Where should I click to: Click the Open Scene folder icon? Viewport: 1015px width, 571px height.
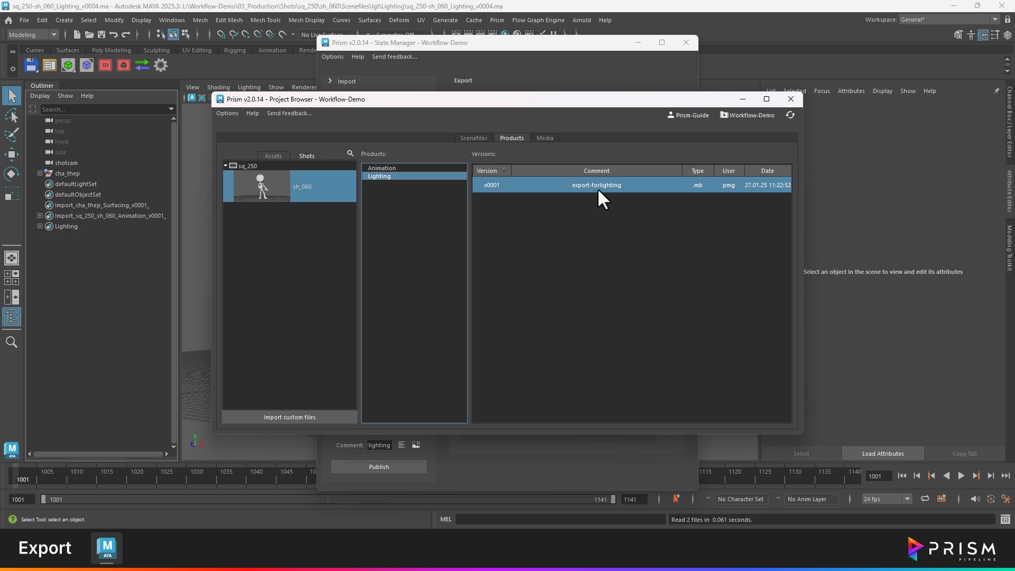(x=89, y=34)
